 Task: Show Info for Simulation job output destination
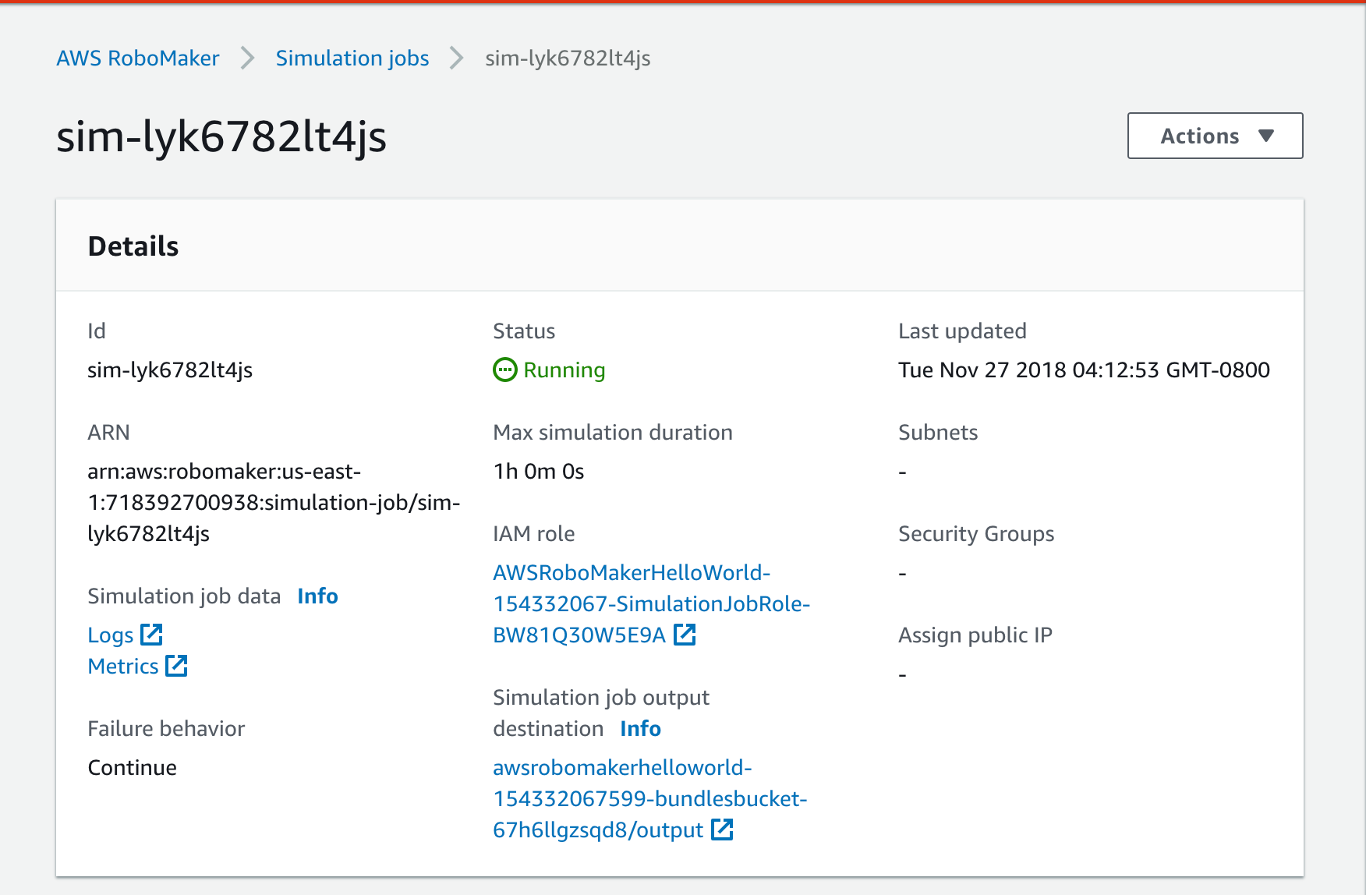point(640,729)
